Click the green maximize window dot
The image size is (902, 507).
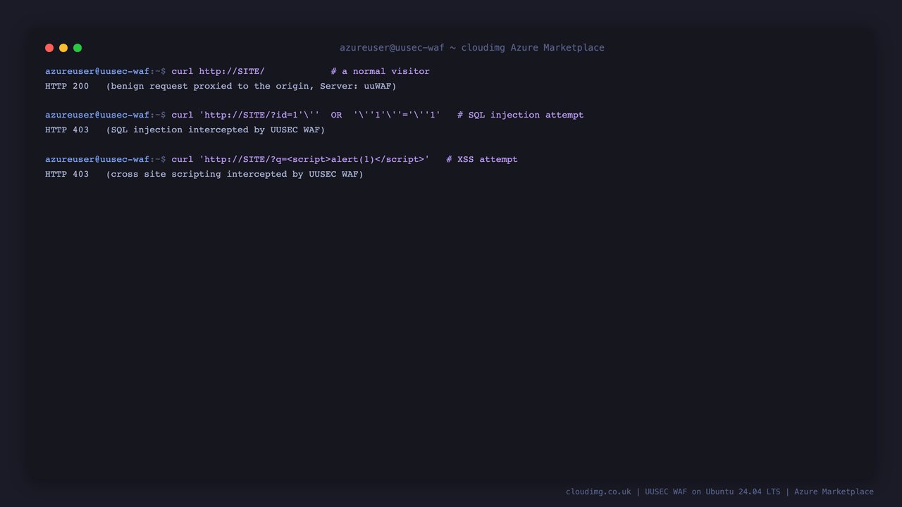click(78, 48)
